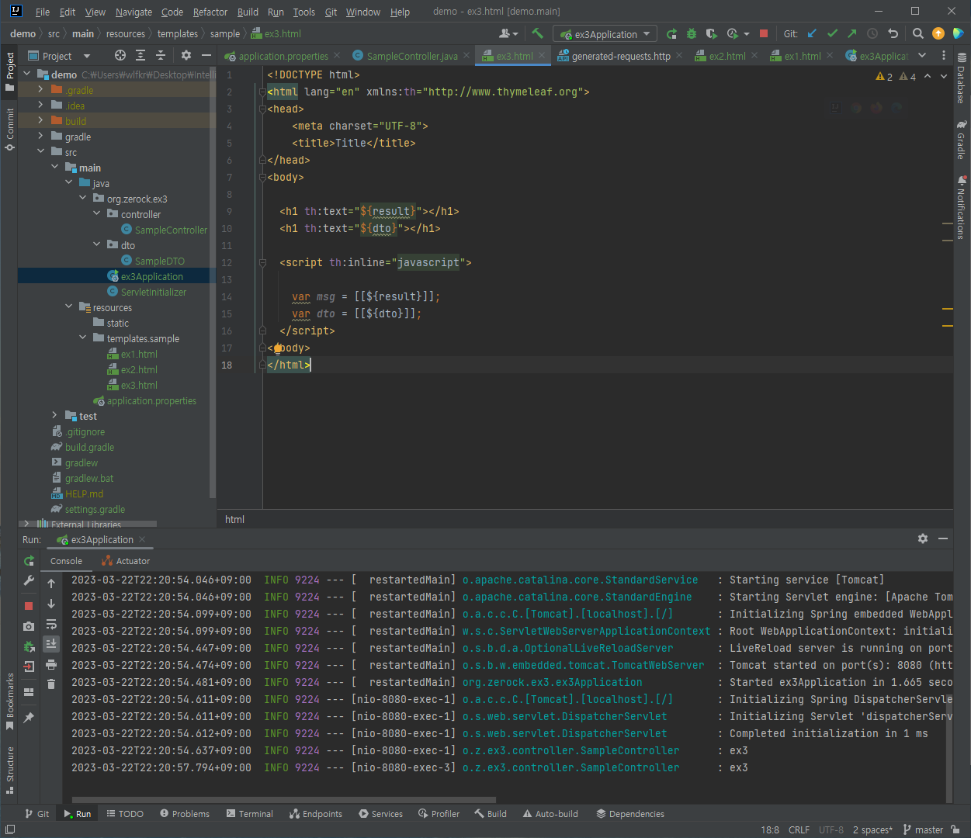Open the File menu
Screen dimensions: 971x838
(x=43, y=12)
